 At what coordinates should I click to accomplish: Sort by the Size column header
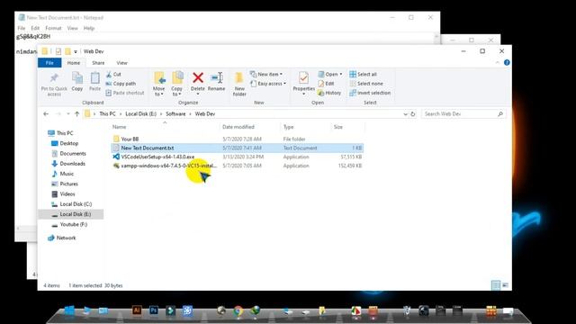click(338, 127)
